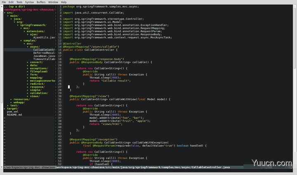
Task: Expand the validation/ folder
Action: pyautogui.click(x=38, y=93)
